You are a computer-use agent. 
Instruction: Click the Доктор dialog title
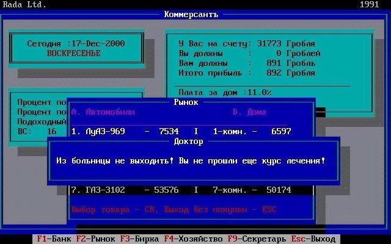point(189,142)
